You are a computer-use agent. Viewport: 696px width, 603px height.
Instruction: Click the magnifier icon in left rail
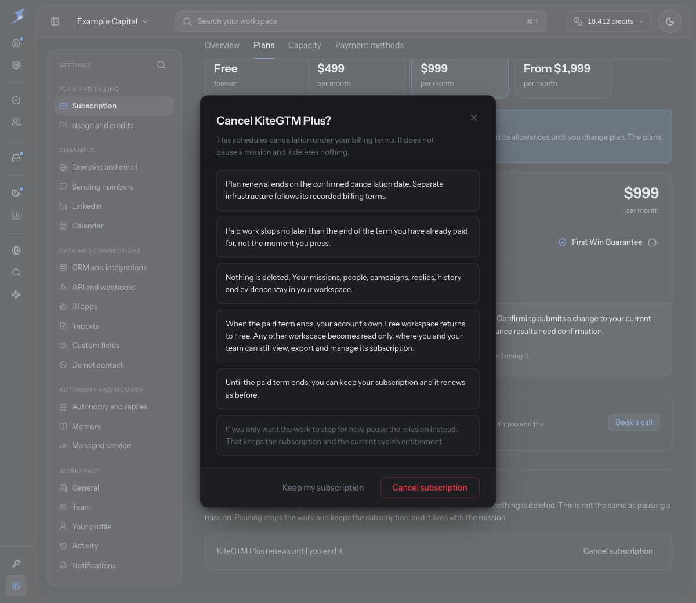pos(16,273)
